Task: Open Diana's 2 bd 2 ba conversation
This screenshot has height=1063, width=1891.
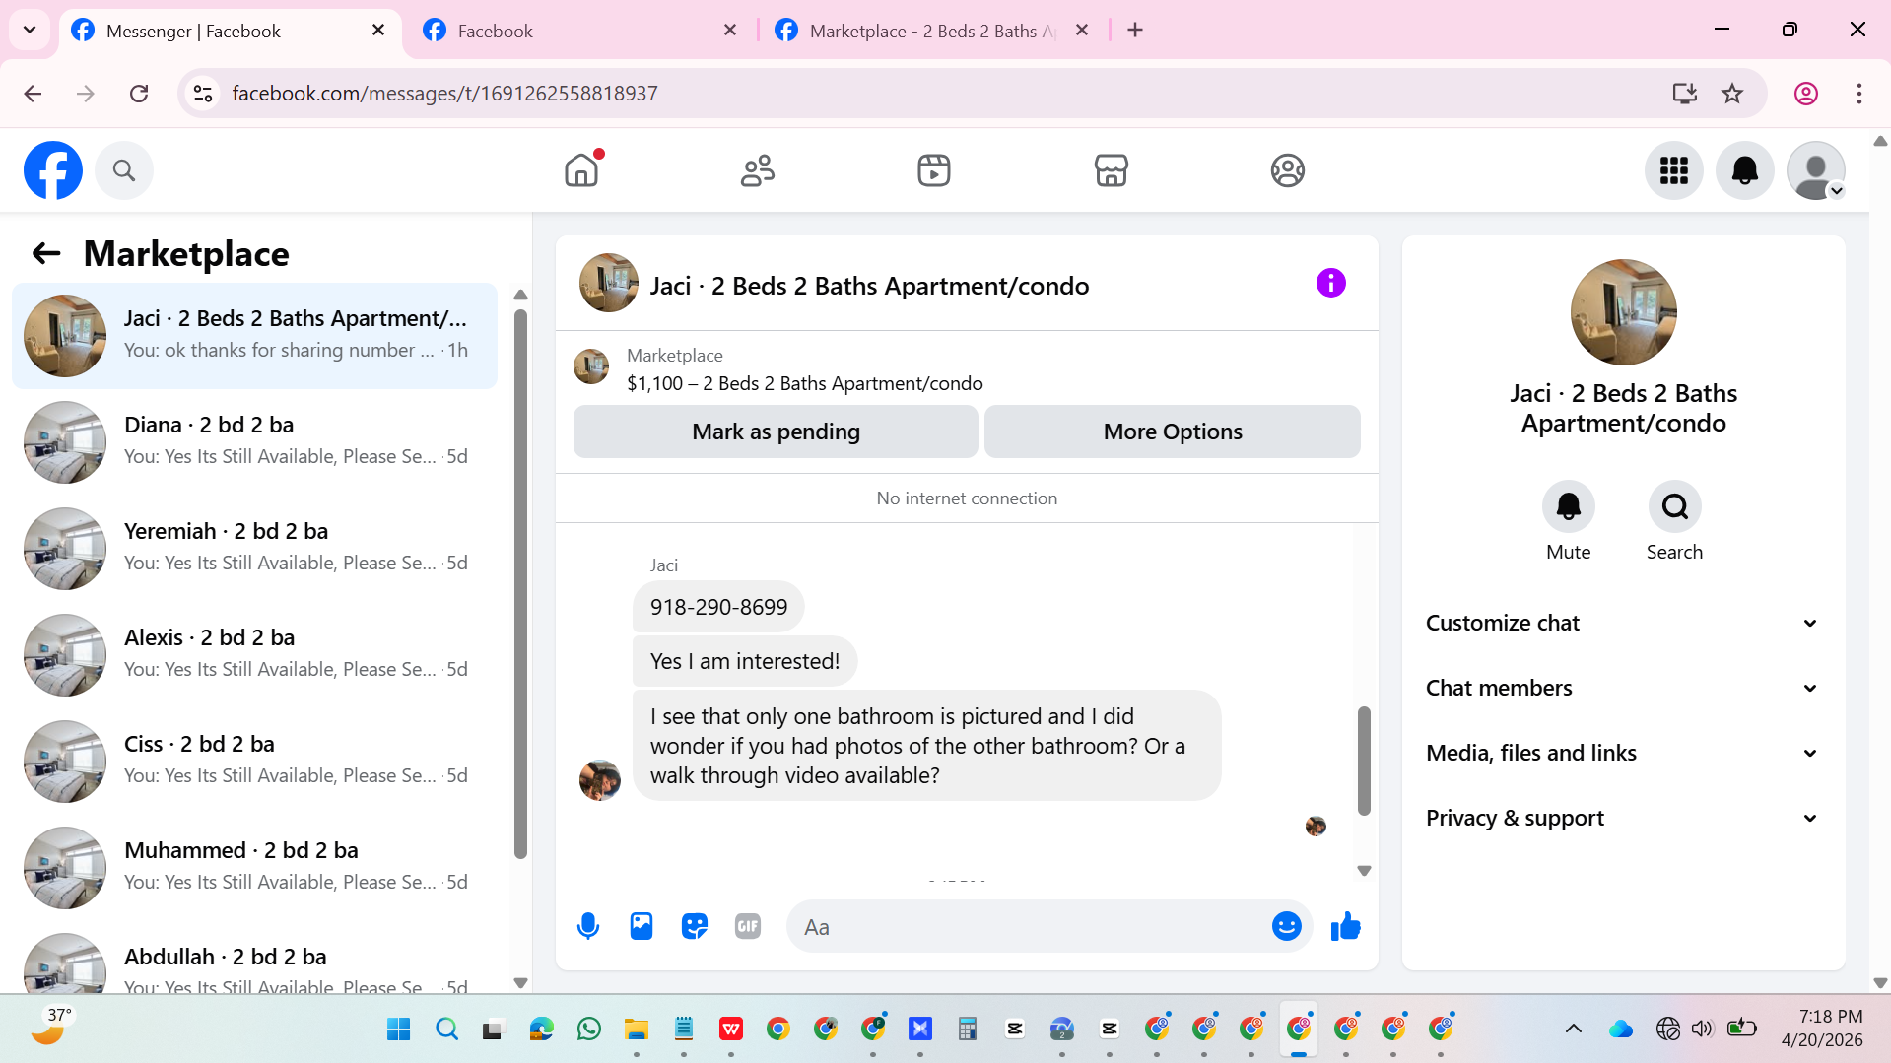Action: pos(254,442)
